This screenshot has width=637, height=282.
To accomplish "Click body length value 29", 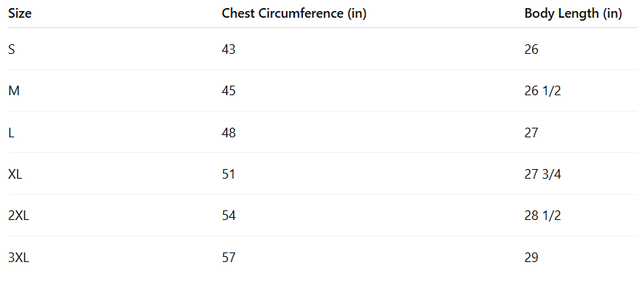I will click(531, 257).
